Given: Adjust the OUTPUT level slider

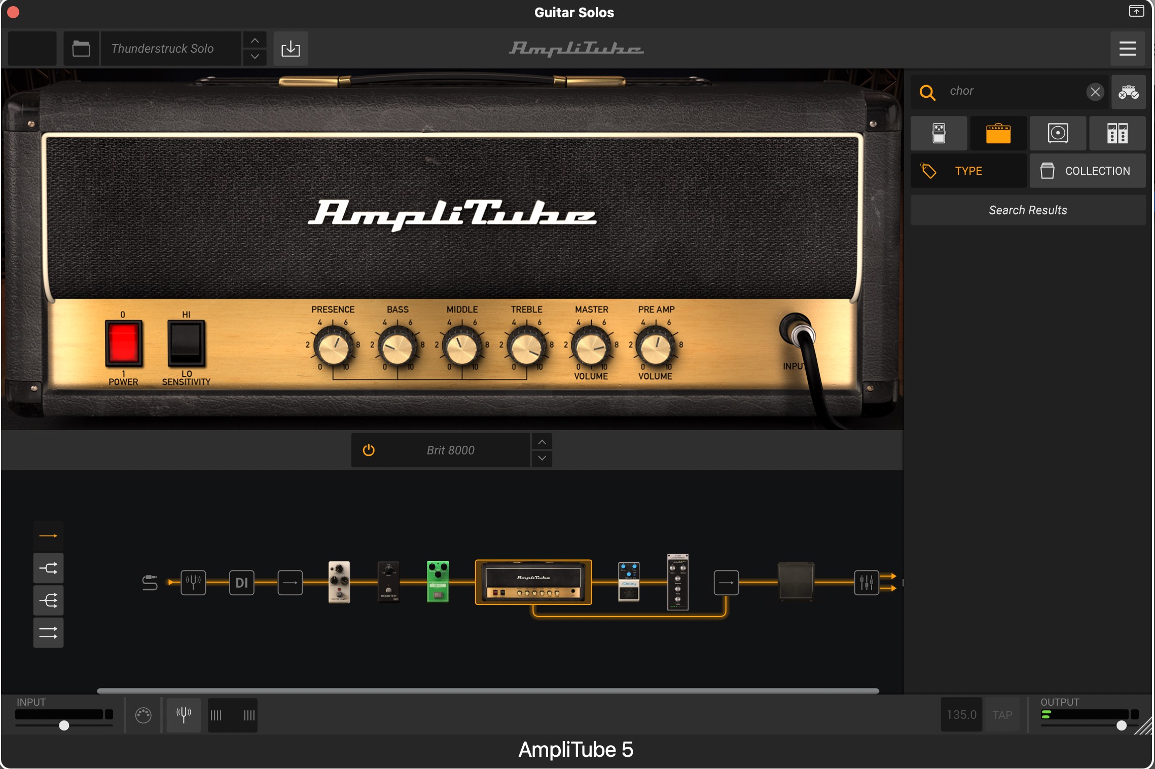Looking at the screenshot, I should (x=1121, y=725).
